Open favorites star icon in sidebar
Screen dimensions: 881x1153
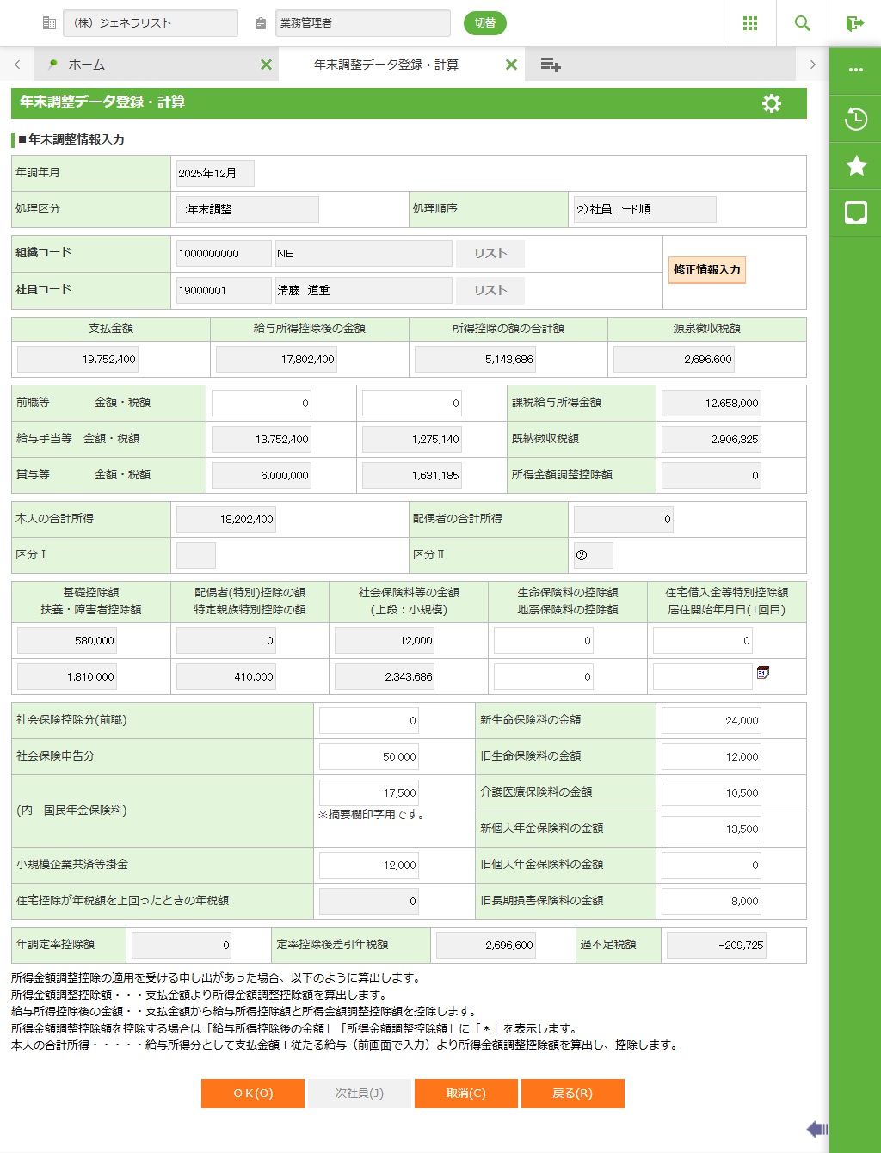856,165
